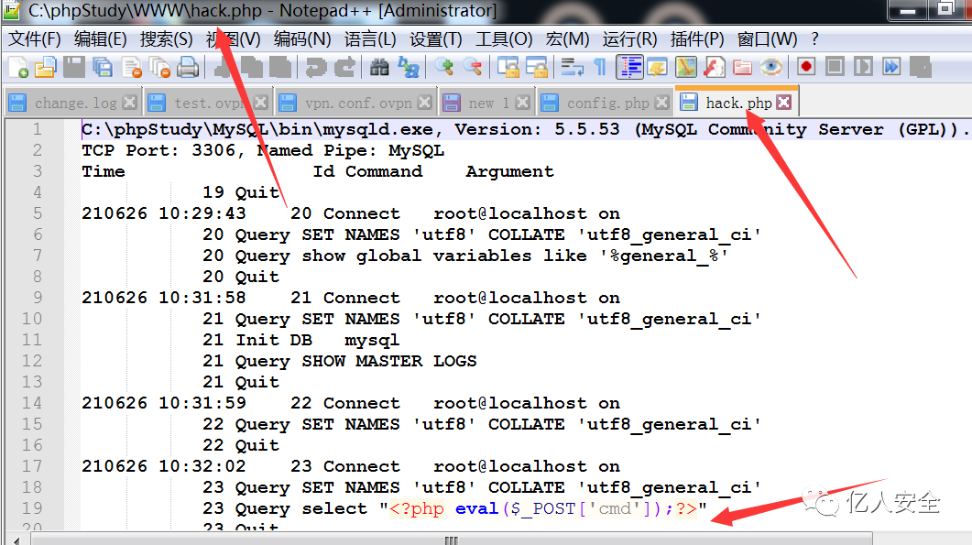The width and height of the screenshot is (972, 545).
Task: Open the 插件(P) menu
Action: 697,39
